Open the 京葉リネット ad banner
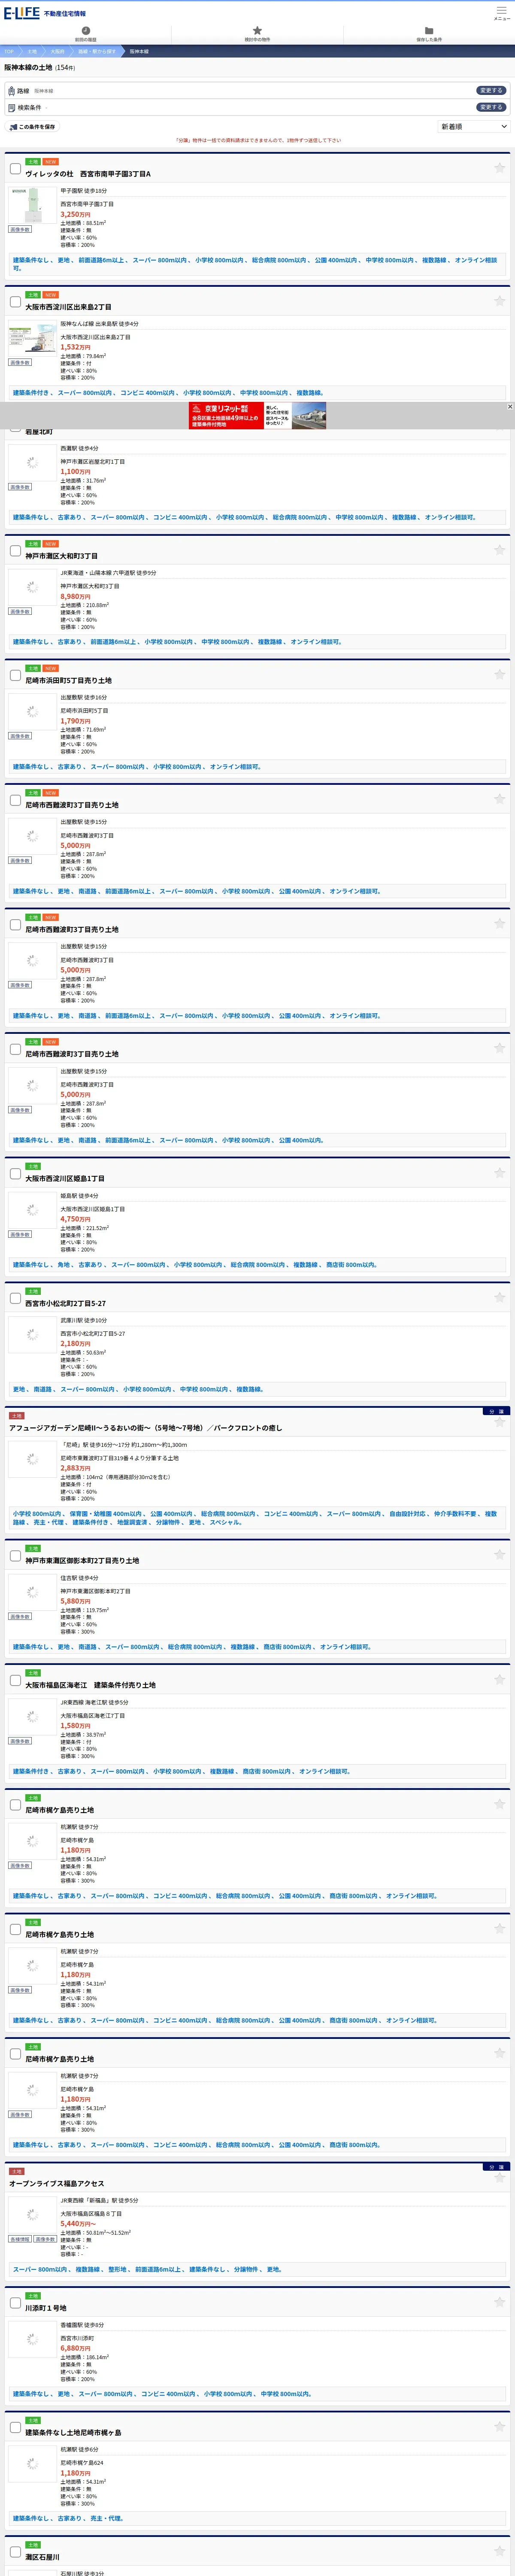Image resolution: width=515 pixels, height=2576 pixels. [257, 415]
